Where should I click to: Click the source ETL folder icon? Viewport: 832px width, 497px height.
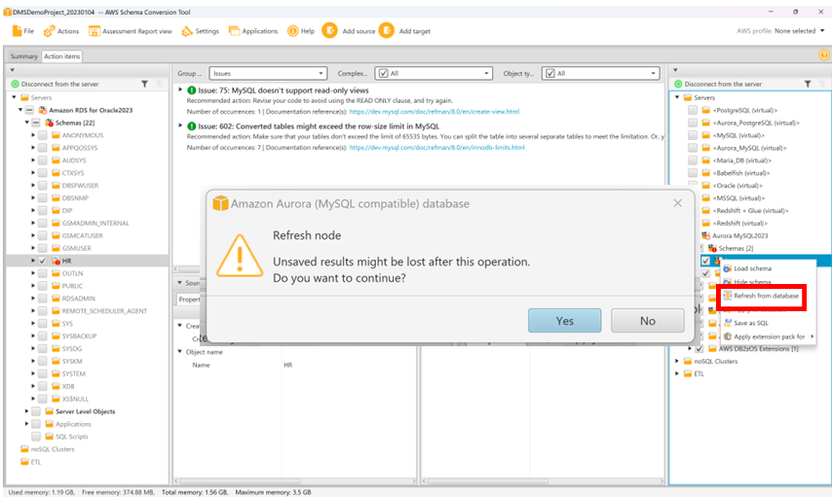[x=24, y=462]
